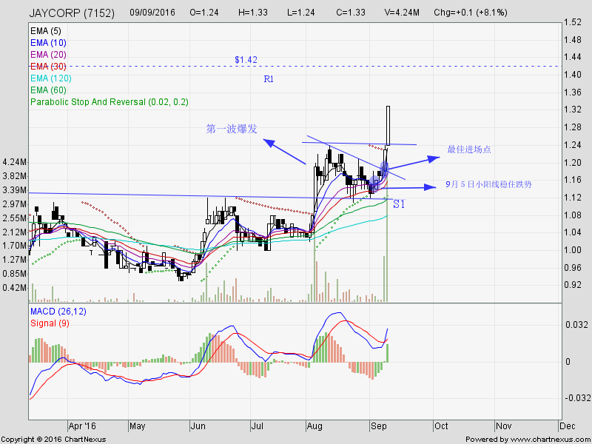The height and width of the screenshot is (444, 592).
Task: Click the Apr '16 month label
Action: pyautogui.click(x=82, y=426)
